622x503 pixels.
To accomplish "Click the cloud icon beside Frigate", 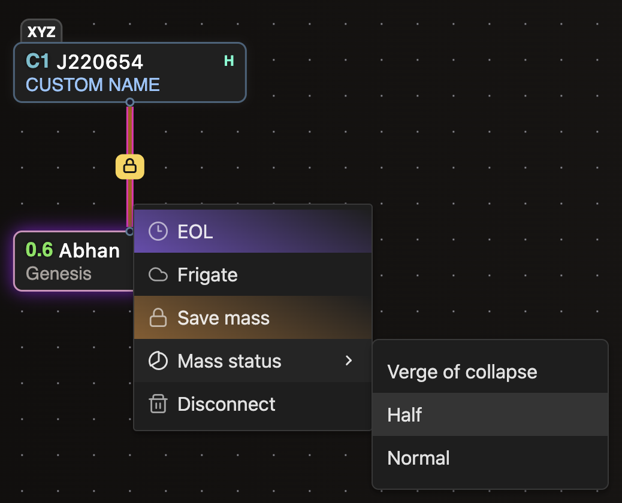I will [x=158, y=274].
